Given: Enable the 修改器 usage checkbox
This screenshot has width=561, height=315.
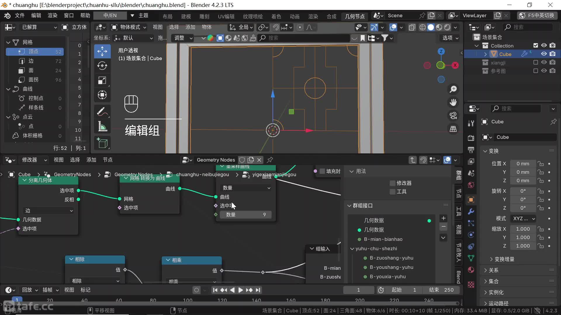Looking at the screenshot, I should pos(392,183).
